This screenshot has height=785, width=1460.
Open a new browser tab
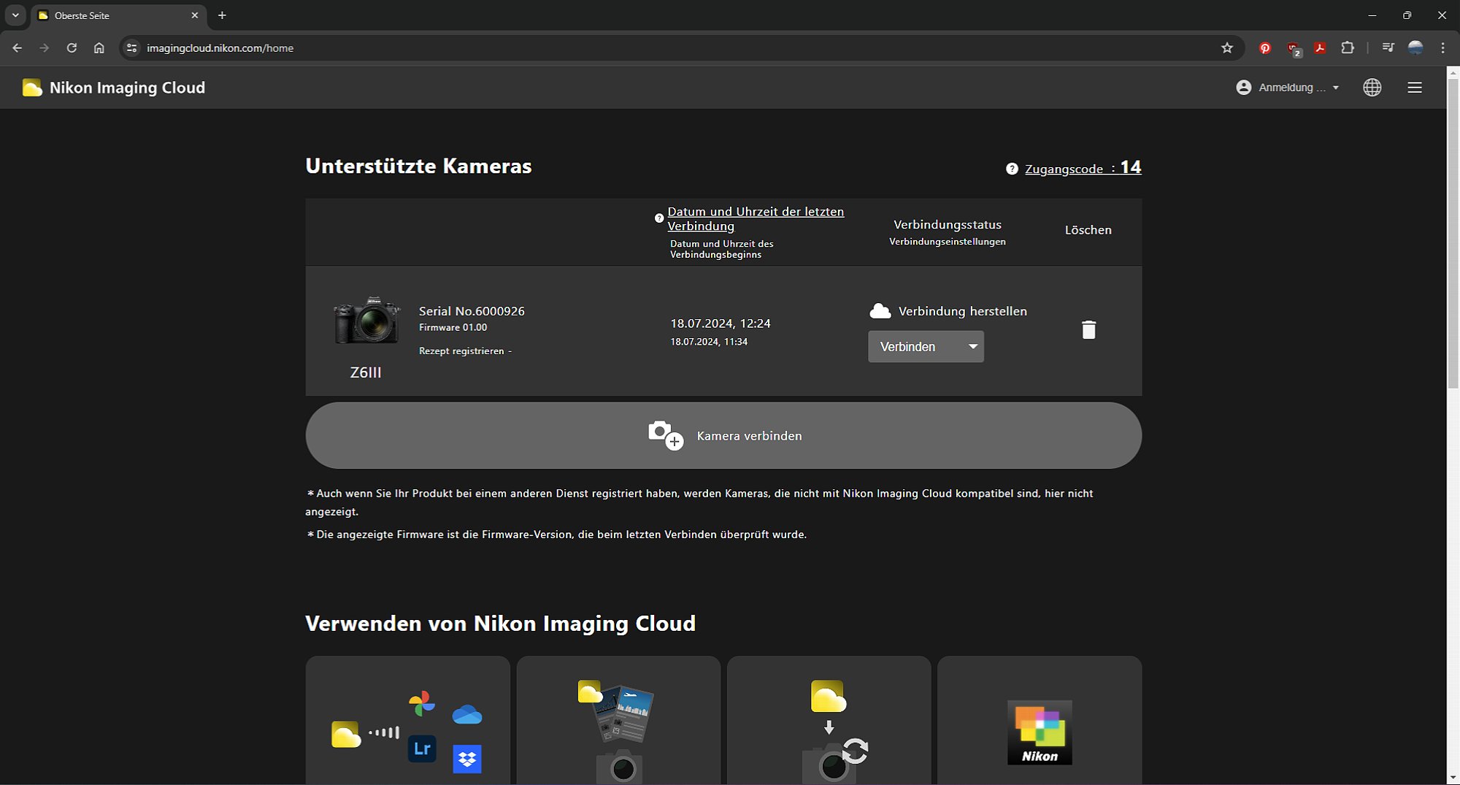222,15
